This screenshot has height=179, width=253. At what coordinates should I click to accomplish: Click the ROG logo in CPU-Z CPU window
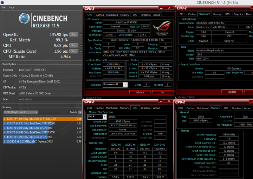click(x=162, y=28)
